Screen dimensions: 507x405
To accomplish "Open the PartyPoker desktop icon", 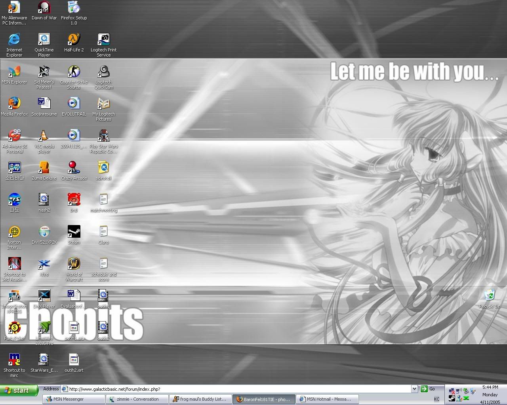I will 14,328.
